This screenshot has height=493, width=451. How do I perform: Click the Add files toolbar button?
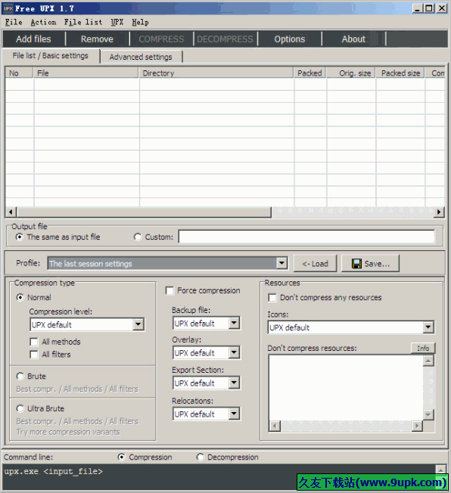pos(33,39)
